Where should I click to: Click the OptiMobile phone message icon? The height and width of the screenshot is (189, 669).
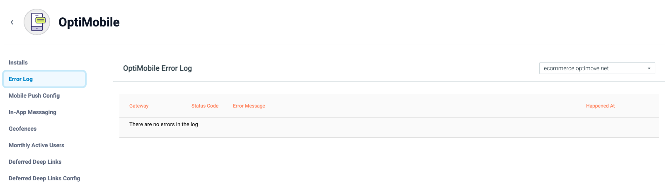(x=37, y=22)
